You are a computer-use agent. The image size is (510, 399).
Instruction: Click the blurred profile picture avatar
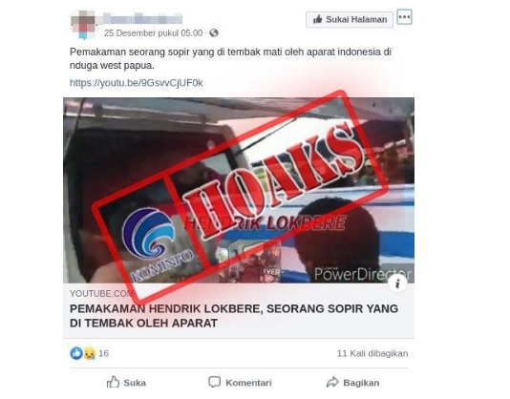83,24
